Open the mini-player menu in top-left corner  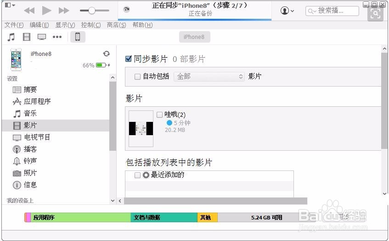point(10,5)
